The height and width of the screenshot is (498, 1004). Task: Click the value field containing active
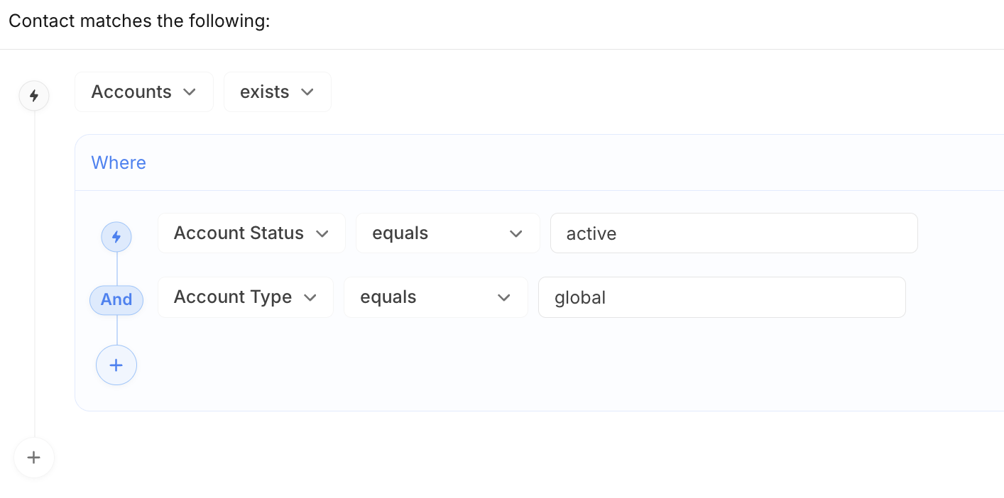pyautogui.click(x=733, y=233)
